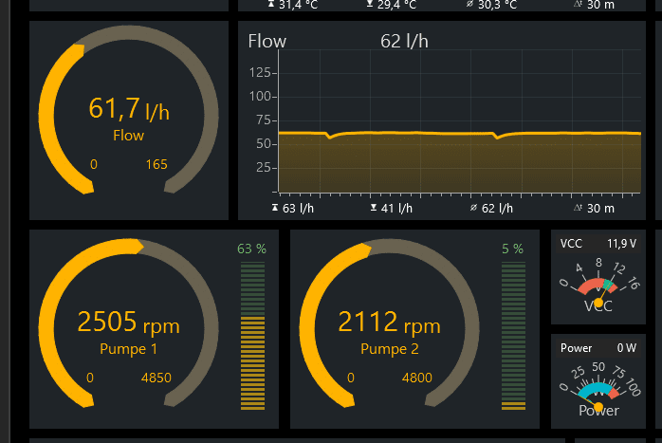Click the Power title in the wattage widget
The height and width of the screenshot is (443, 662).
[x=576, y=348]
